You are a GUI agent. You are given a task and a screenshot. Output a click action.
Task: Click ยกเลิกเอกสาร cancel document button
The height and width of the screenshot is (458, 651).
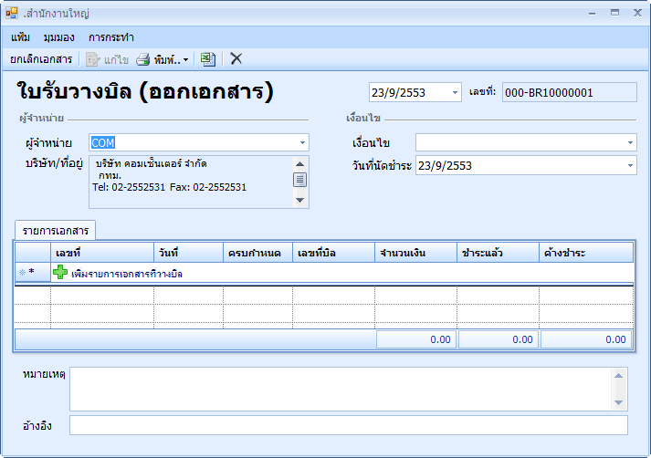41,59
